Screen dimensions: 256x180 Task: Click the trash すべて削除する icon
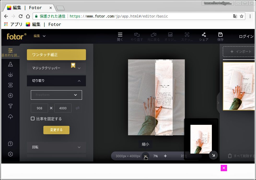pos(230,156)
